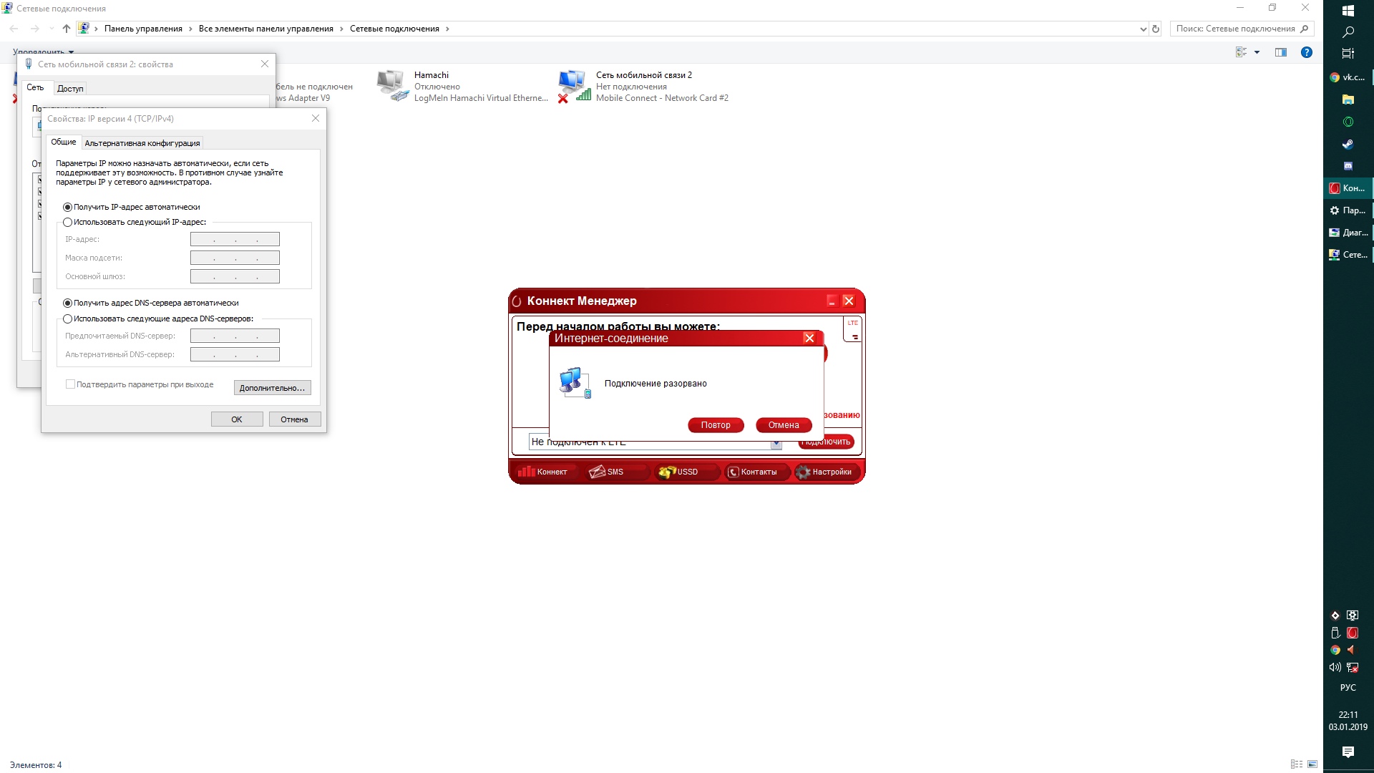Click the Повтор button in Интернет-соединение dialog

pyautogui.click(x=716, y=425)
